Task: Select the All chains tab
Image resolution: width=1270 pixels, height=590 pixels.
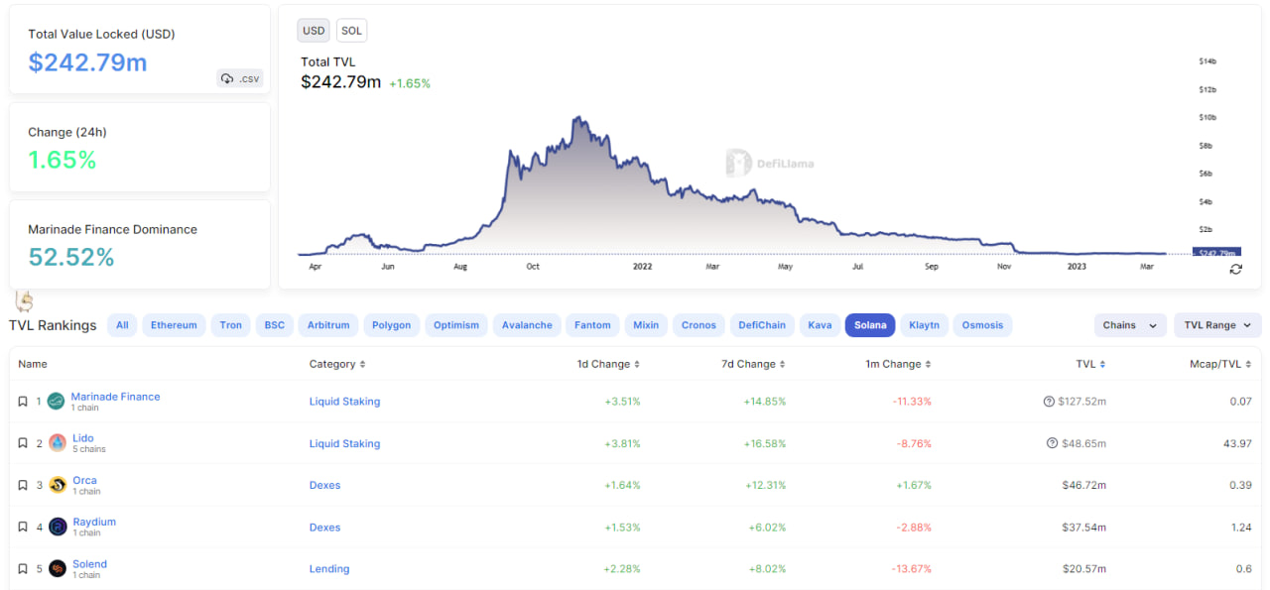Action: (x=122, y=325)
